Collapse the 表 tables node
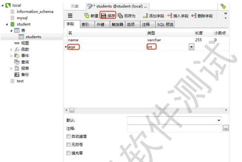Viewport: 242px width, 162px height. tap(11, 31)
